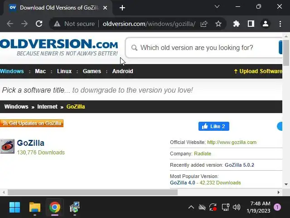The image size is (290, 218).
Task: Click the horizontal scrollbar left arrow
Action: [4, 192]
